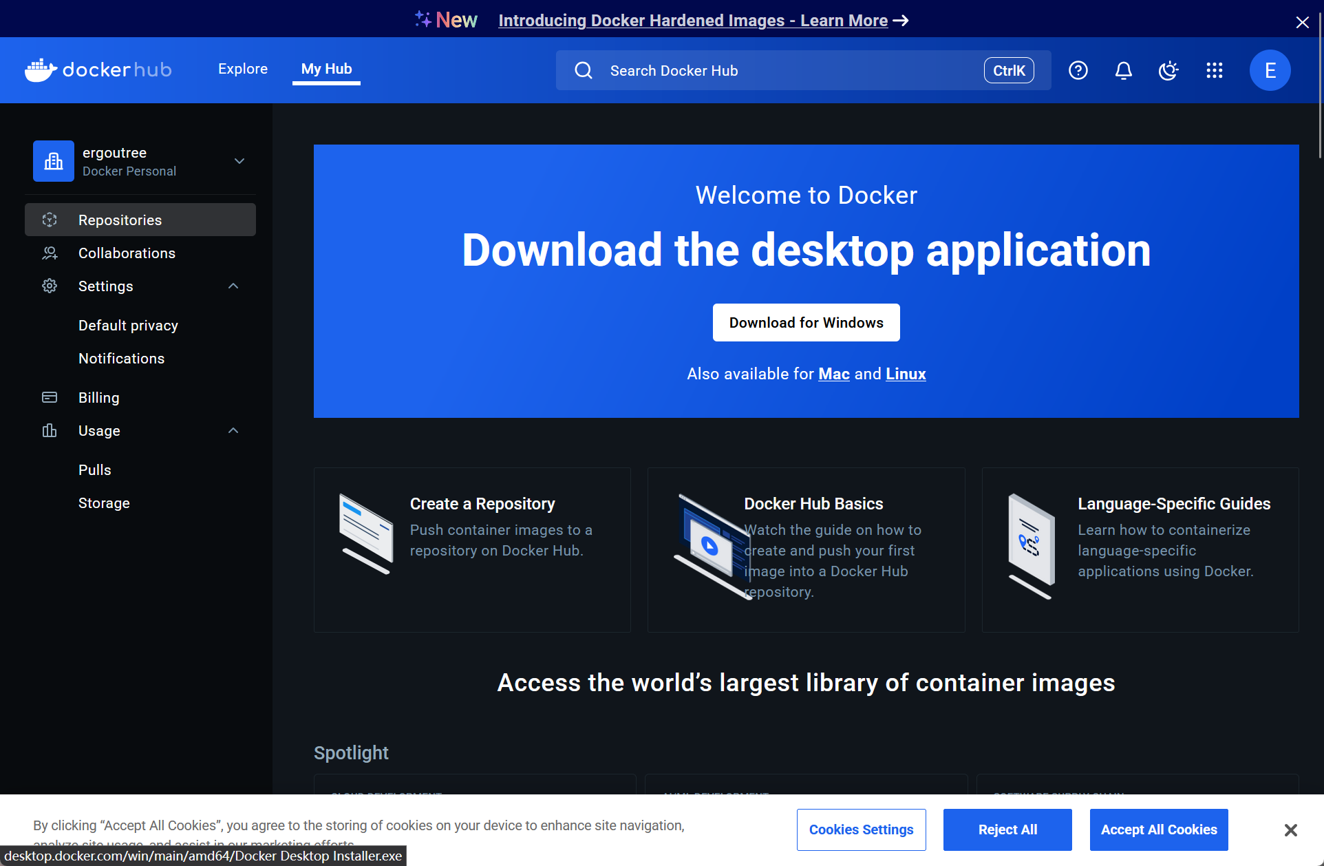Click the Docker Personal plan label
This screenshot has height=866, width=1324.
click(129, 171)
